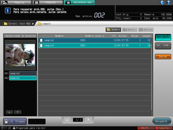This screenshot has height=130, width=173.
Task: Tick the checkbox for sample2
Action: click(x=41, y=40)
